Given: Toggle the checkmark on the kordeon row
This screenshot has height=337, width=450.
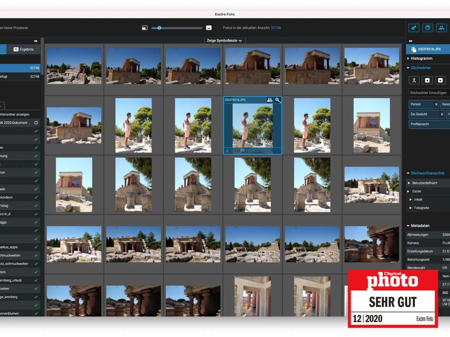Looking at the screenshot, I should tap(36, 197).
